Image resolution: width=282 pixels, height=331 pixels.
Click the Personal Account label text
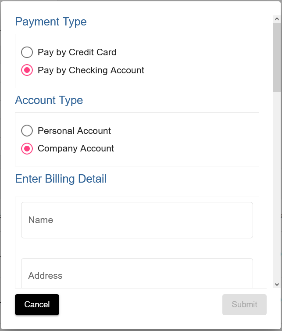74,131
